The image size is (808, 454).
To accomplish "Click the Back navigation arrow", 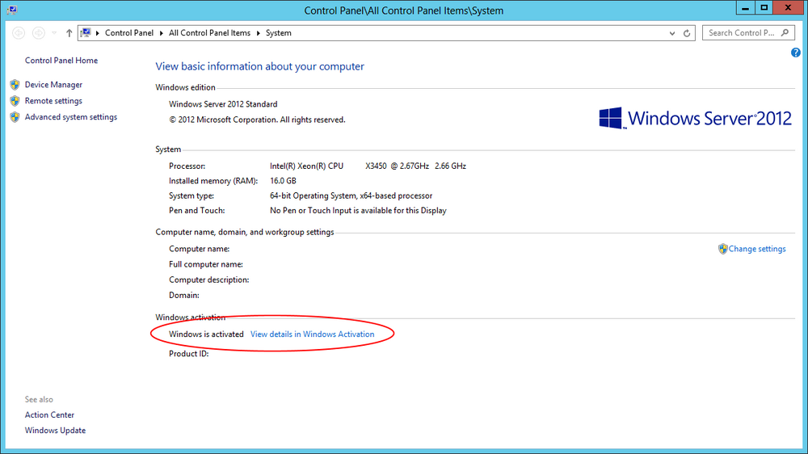I will click(x=19, y=33).
